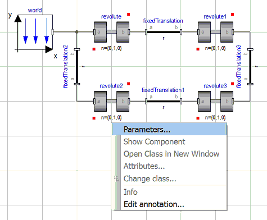Click upper-right red handle of revolute2
Image resolution: width=267 pixels, height=220 pixels.
point(129,84)
